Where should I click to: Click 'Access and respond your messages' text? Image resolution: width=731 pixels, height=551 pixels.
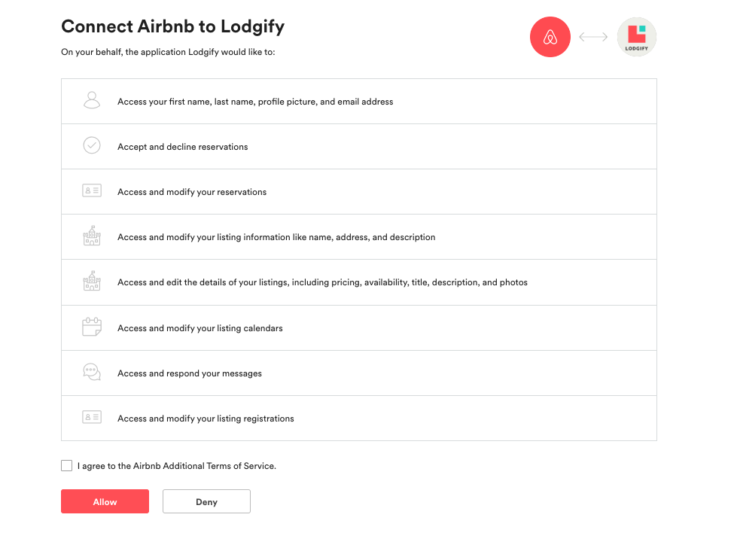(x=190, y=373)
